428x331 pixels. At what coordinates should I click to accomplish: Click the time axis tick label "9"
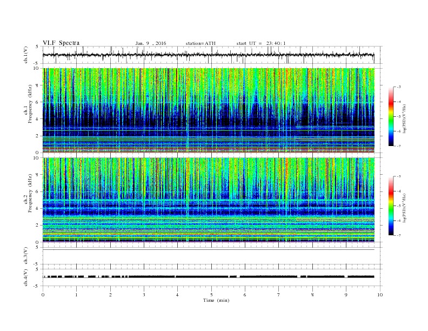pyautogui.click(x=346, y=295)
